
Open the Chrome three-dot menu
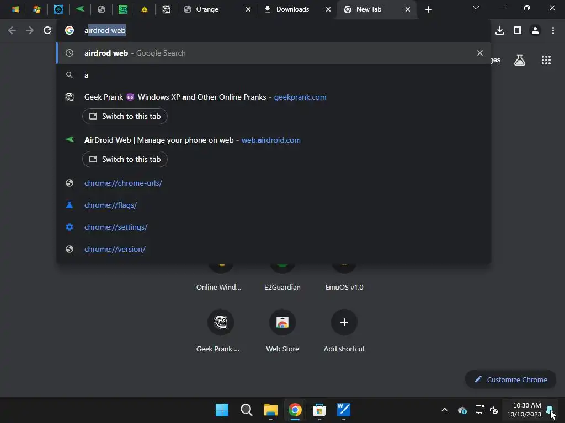pos(553,30)
